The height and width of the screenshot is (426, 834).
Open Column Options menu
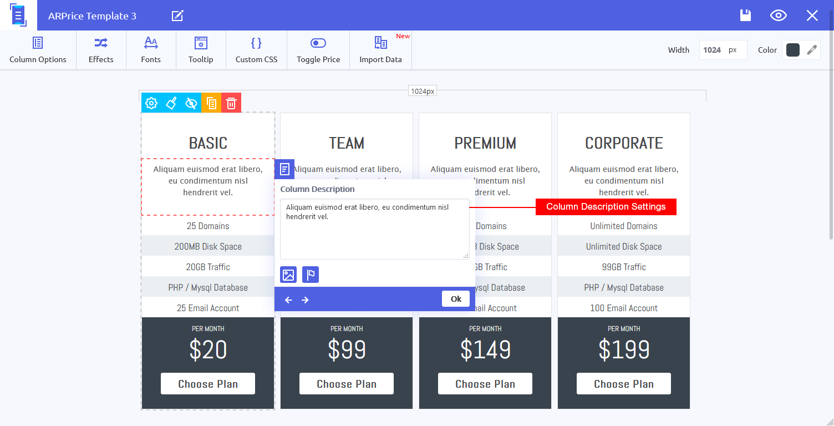[38, 50]
